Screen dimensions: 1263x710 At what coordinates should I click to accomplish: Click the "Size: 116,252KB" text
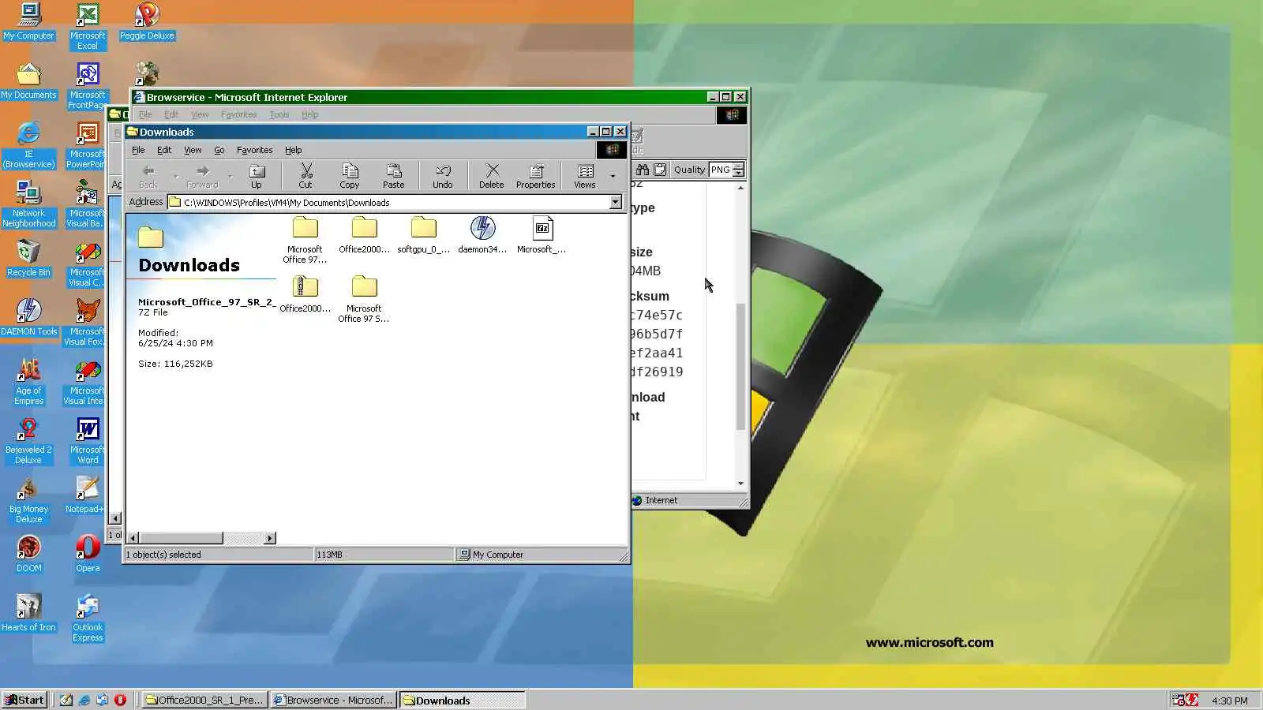(x=175, y=364)
